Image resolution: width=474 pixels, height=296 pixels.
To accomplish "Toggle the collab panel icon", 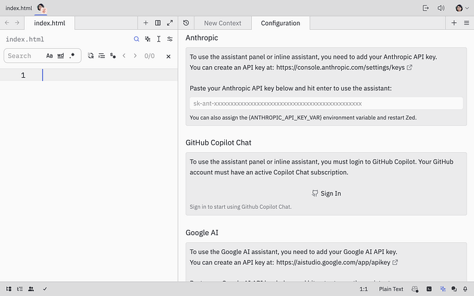I will click(x=31, y=289).
